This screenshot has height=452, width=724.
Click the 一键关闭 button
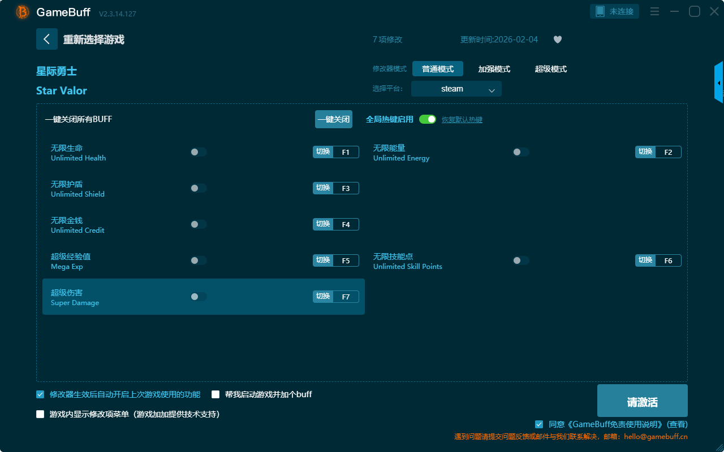coord(333,119)
